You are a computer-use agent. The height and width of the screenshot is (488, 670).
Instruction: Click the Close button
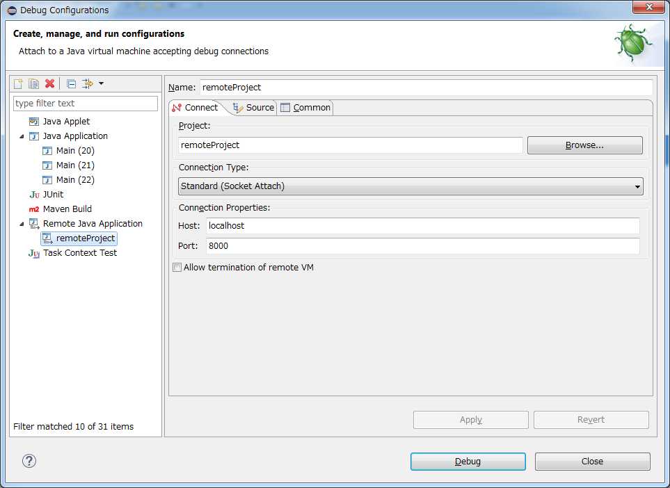(x=592, y=462)
